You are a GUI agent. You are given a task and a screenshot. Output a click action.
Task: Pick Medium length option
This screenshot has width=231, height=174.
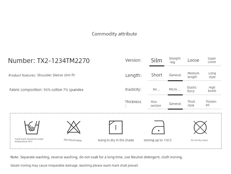(x=193, y=75)
